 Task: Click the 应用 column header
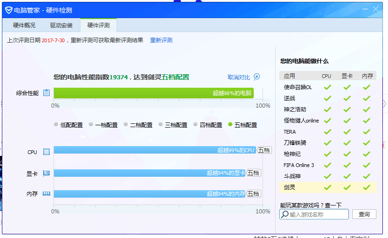(x=289, y=76)
